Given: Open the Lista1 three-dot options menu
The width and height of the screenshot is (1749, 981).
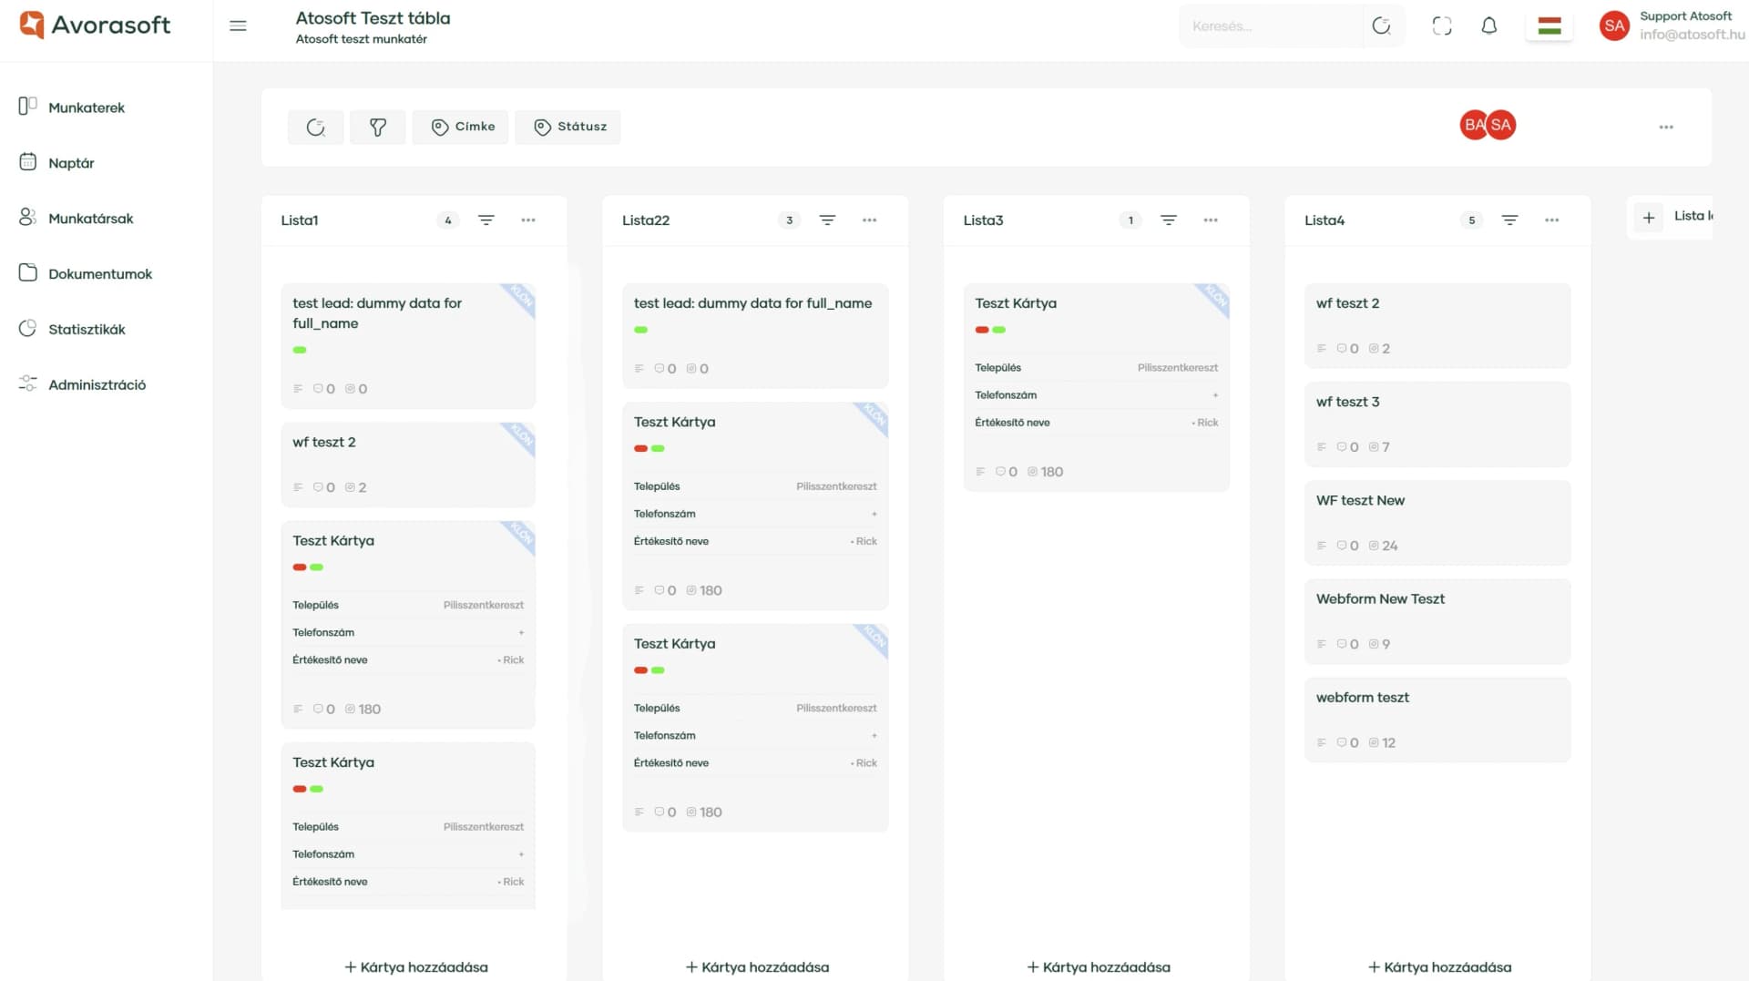Looking at the screenshot, I should point(528,220).
